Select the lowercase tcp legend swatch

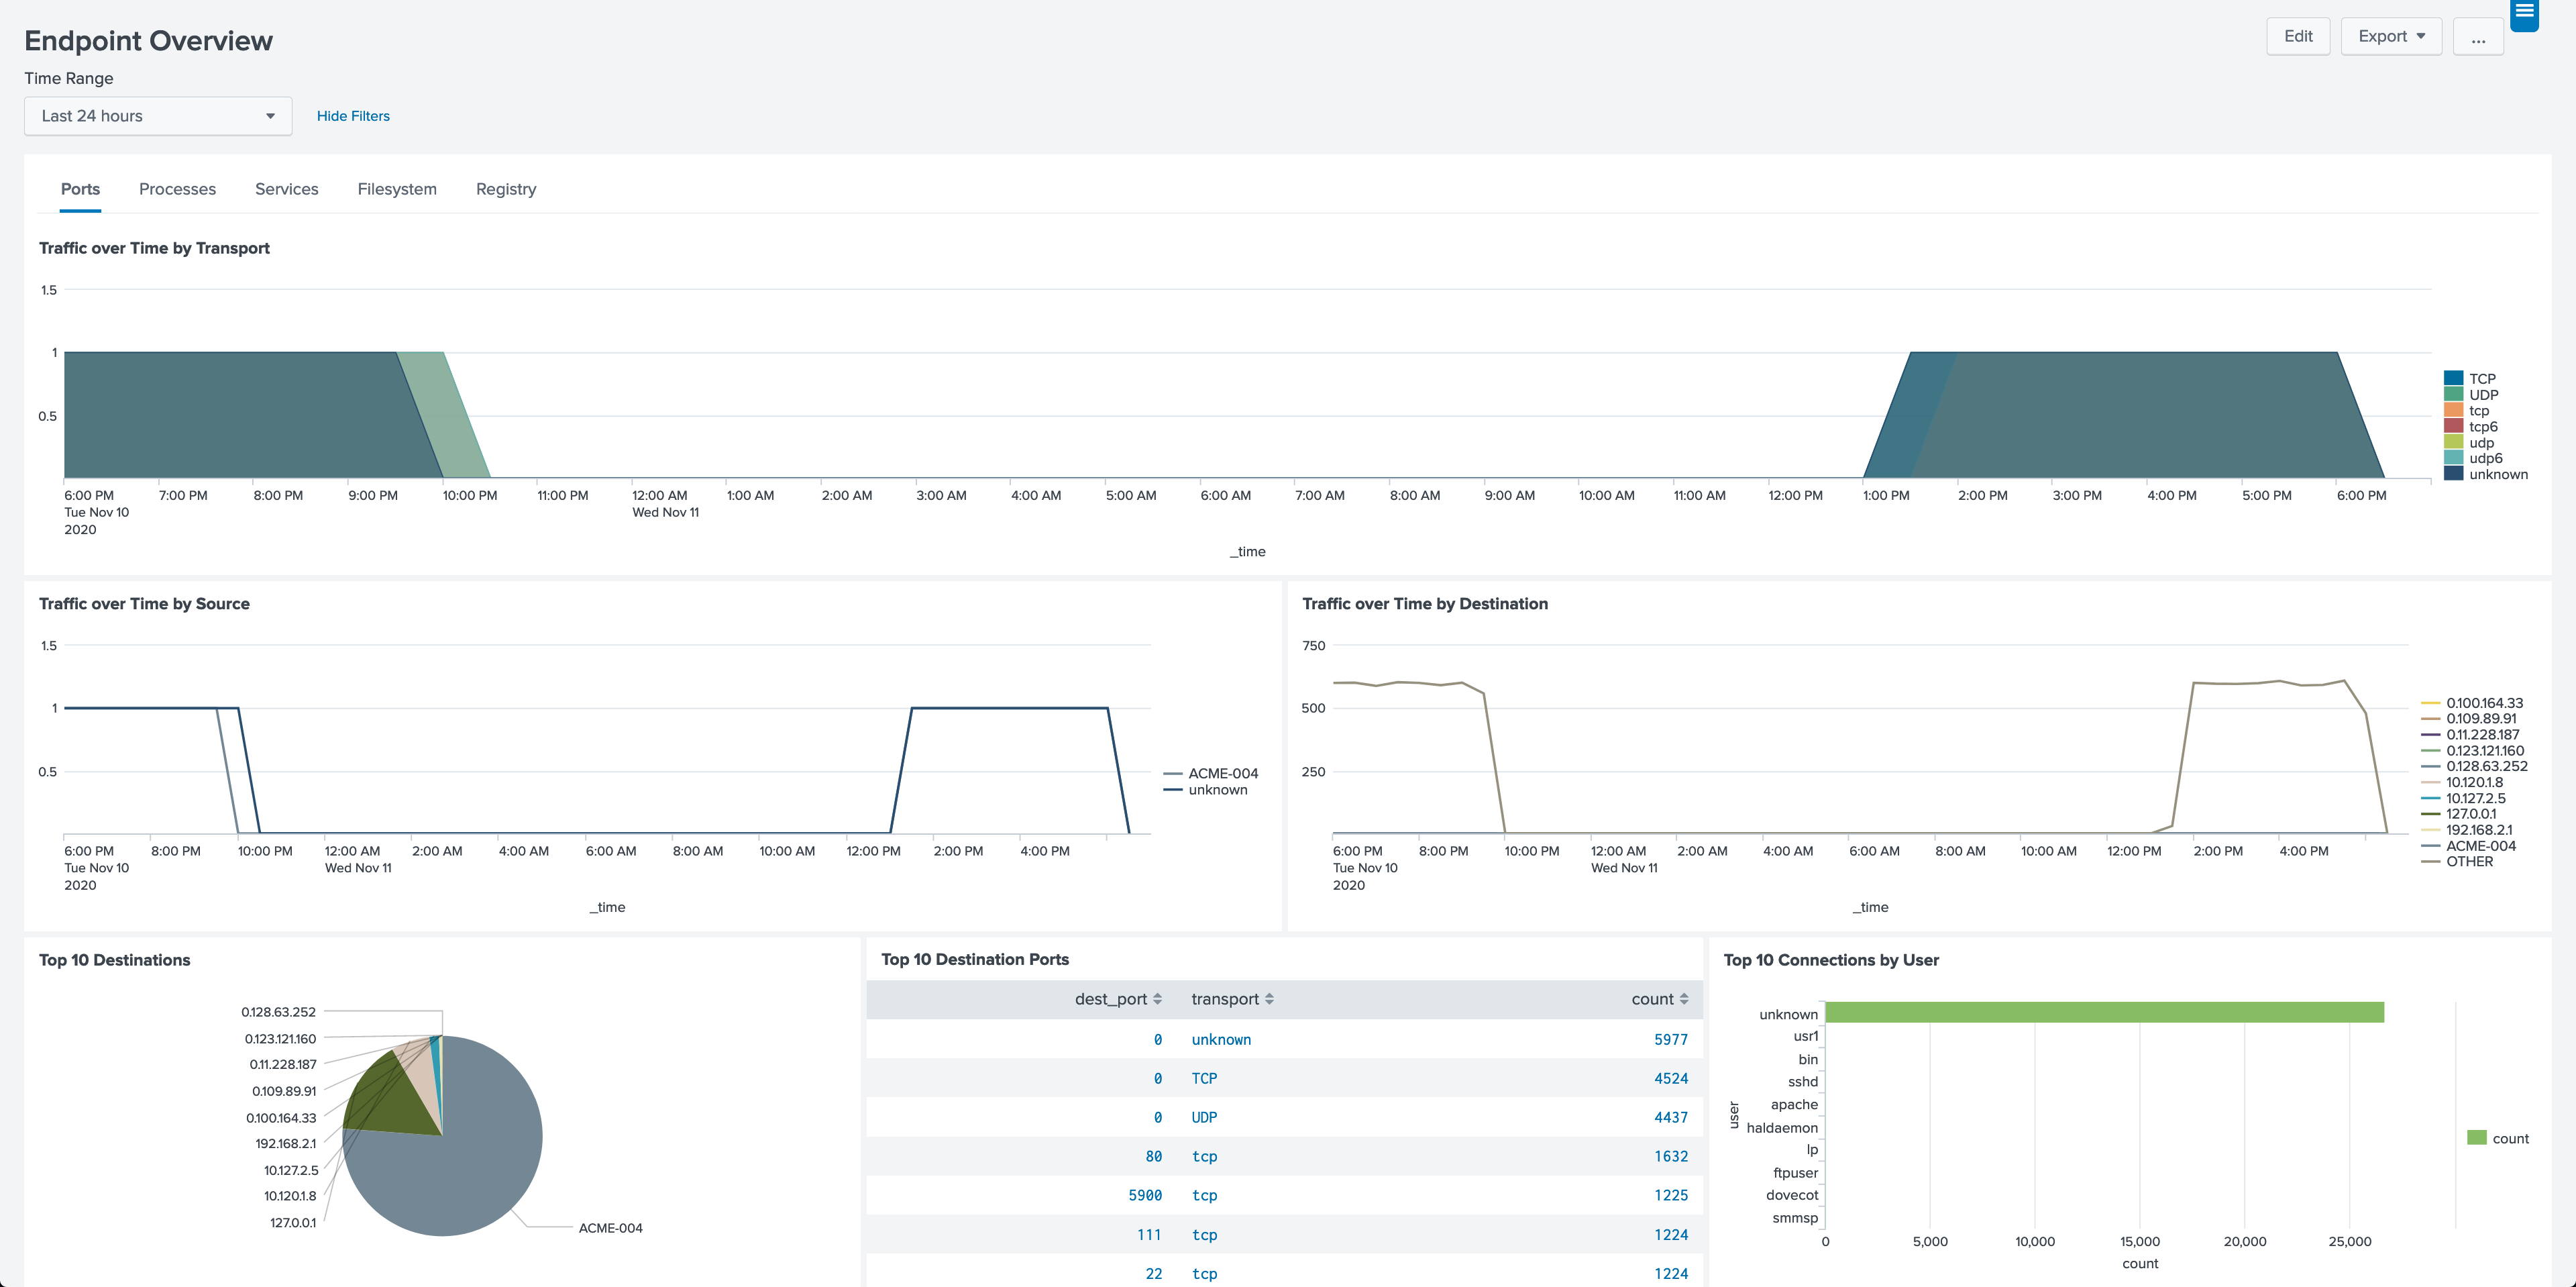tap(2453, 410)
